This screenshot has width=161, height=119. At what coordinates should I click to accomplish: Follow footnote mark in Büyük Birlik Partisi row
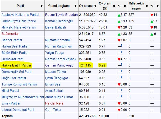coord(122,52)
